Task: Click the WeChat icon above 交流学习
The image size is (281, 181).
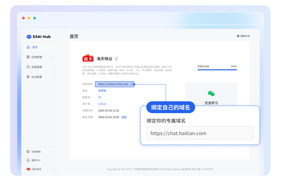Action: [211, 94]
